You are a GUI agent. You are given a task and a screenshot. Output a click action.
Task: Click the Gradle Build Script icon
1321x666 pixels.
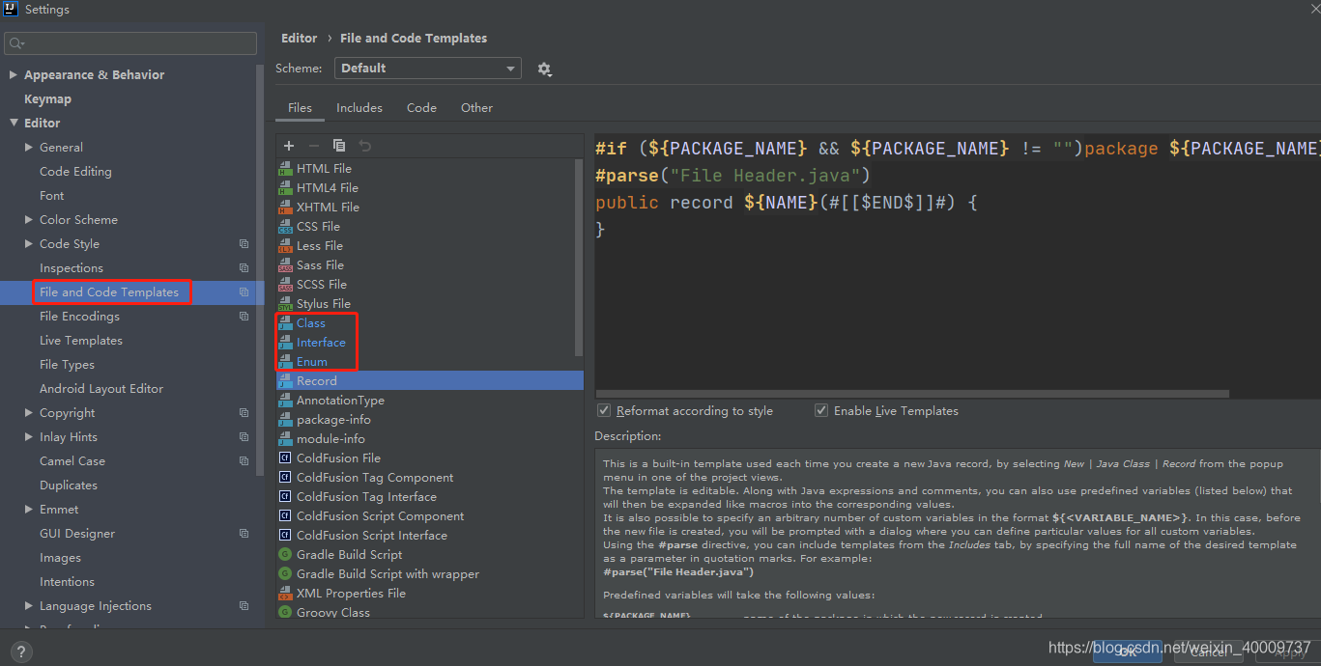point(285,555)
